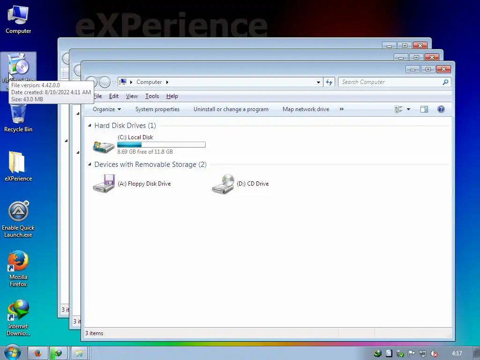Click the Computer icon in address bar
Image resolution: width=480 pixels, height=360 pixels.
tap(123, 82)
